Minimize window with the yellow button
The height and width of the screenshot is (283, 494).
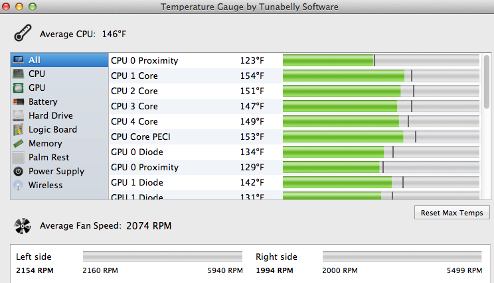(x=19, y=6)
